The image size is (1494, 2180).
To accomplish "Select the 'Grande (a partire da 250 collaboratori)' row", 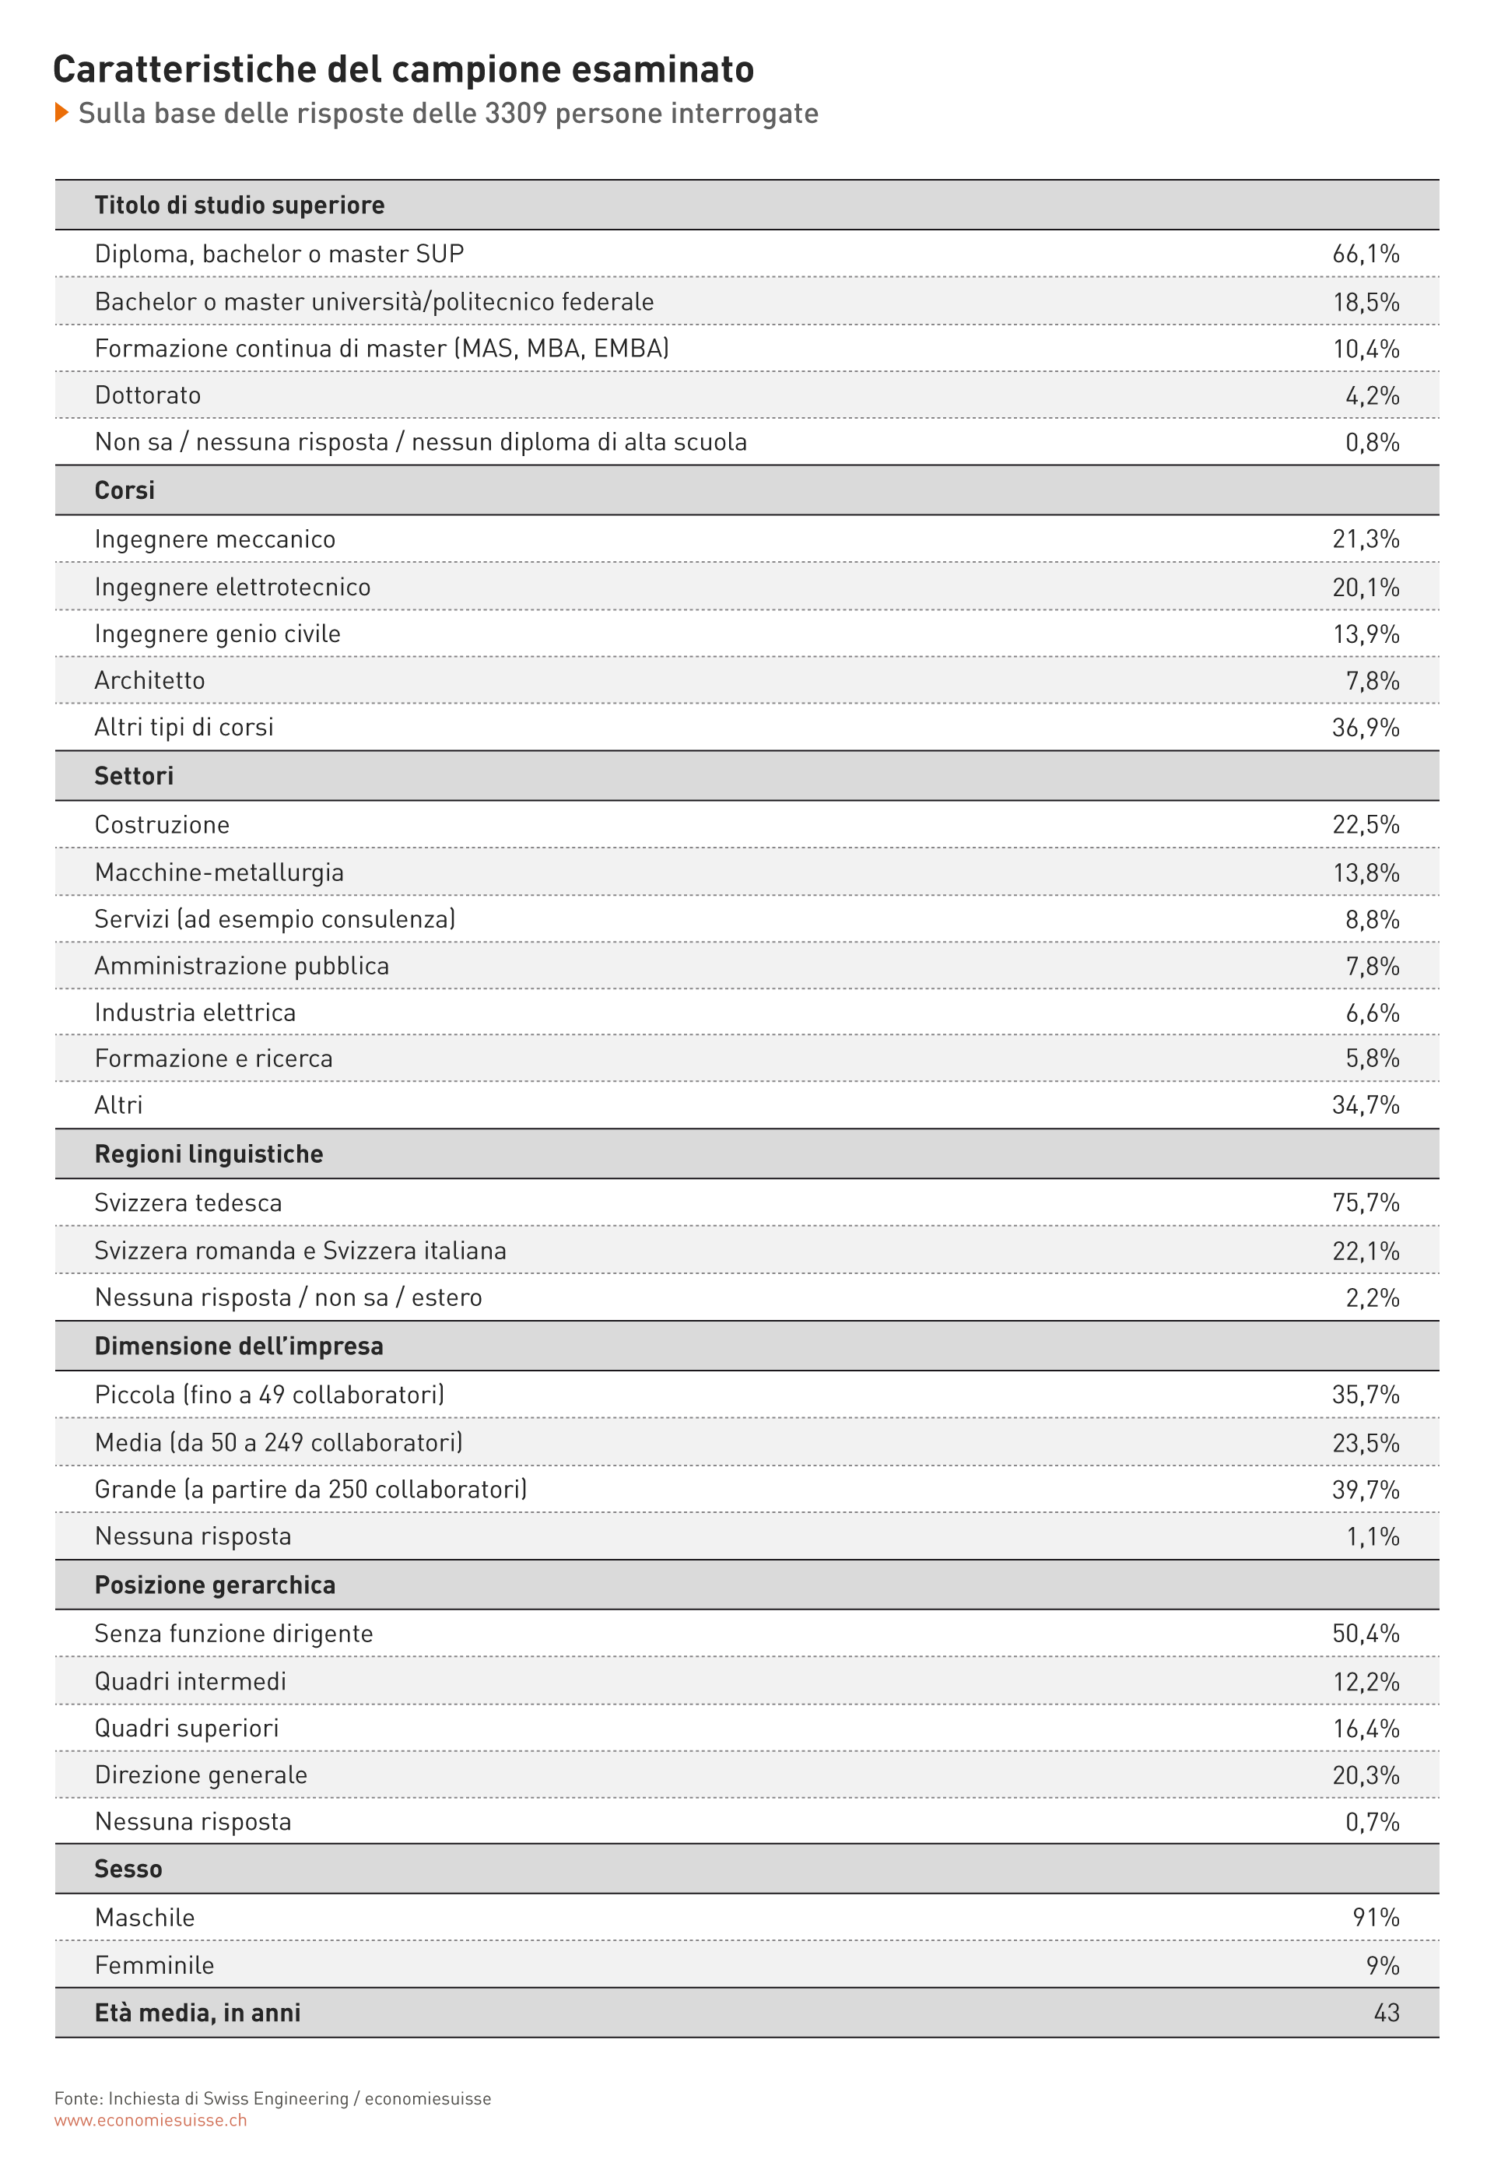I will click(746, 1489).
